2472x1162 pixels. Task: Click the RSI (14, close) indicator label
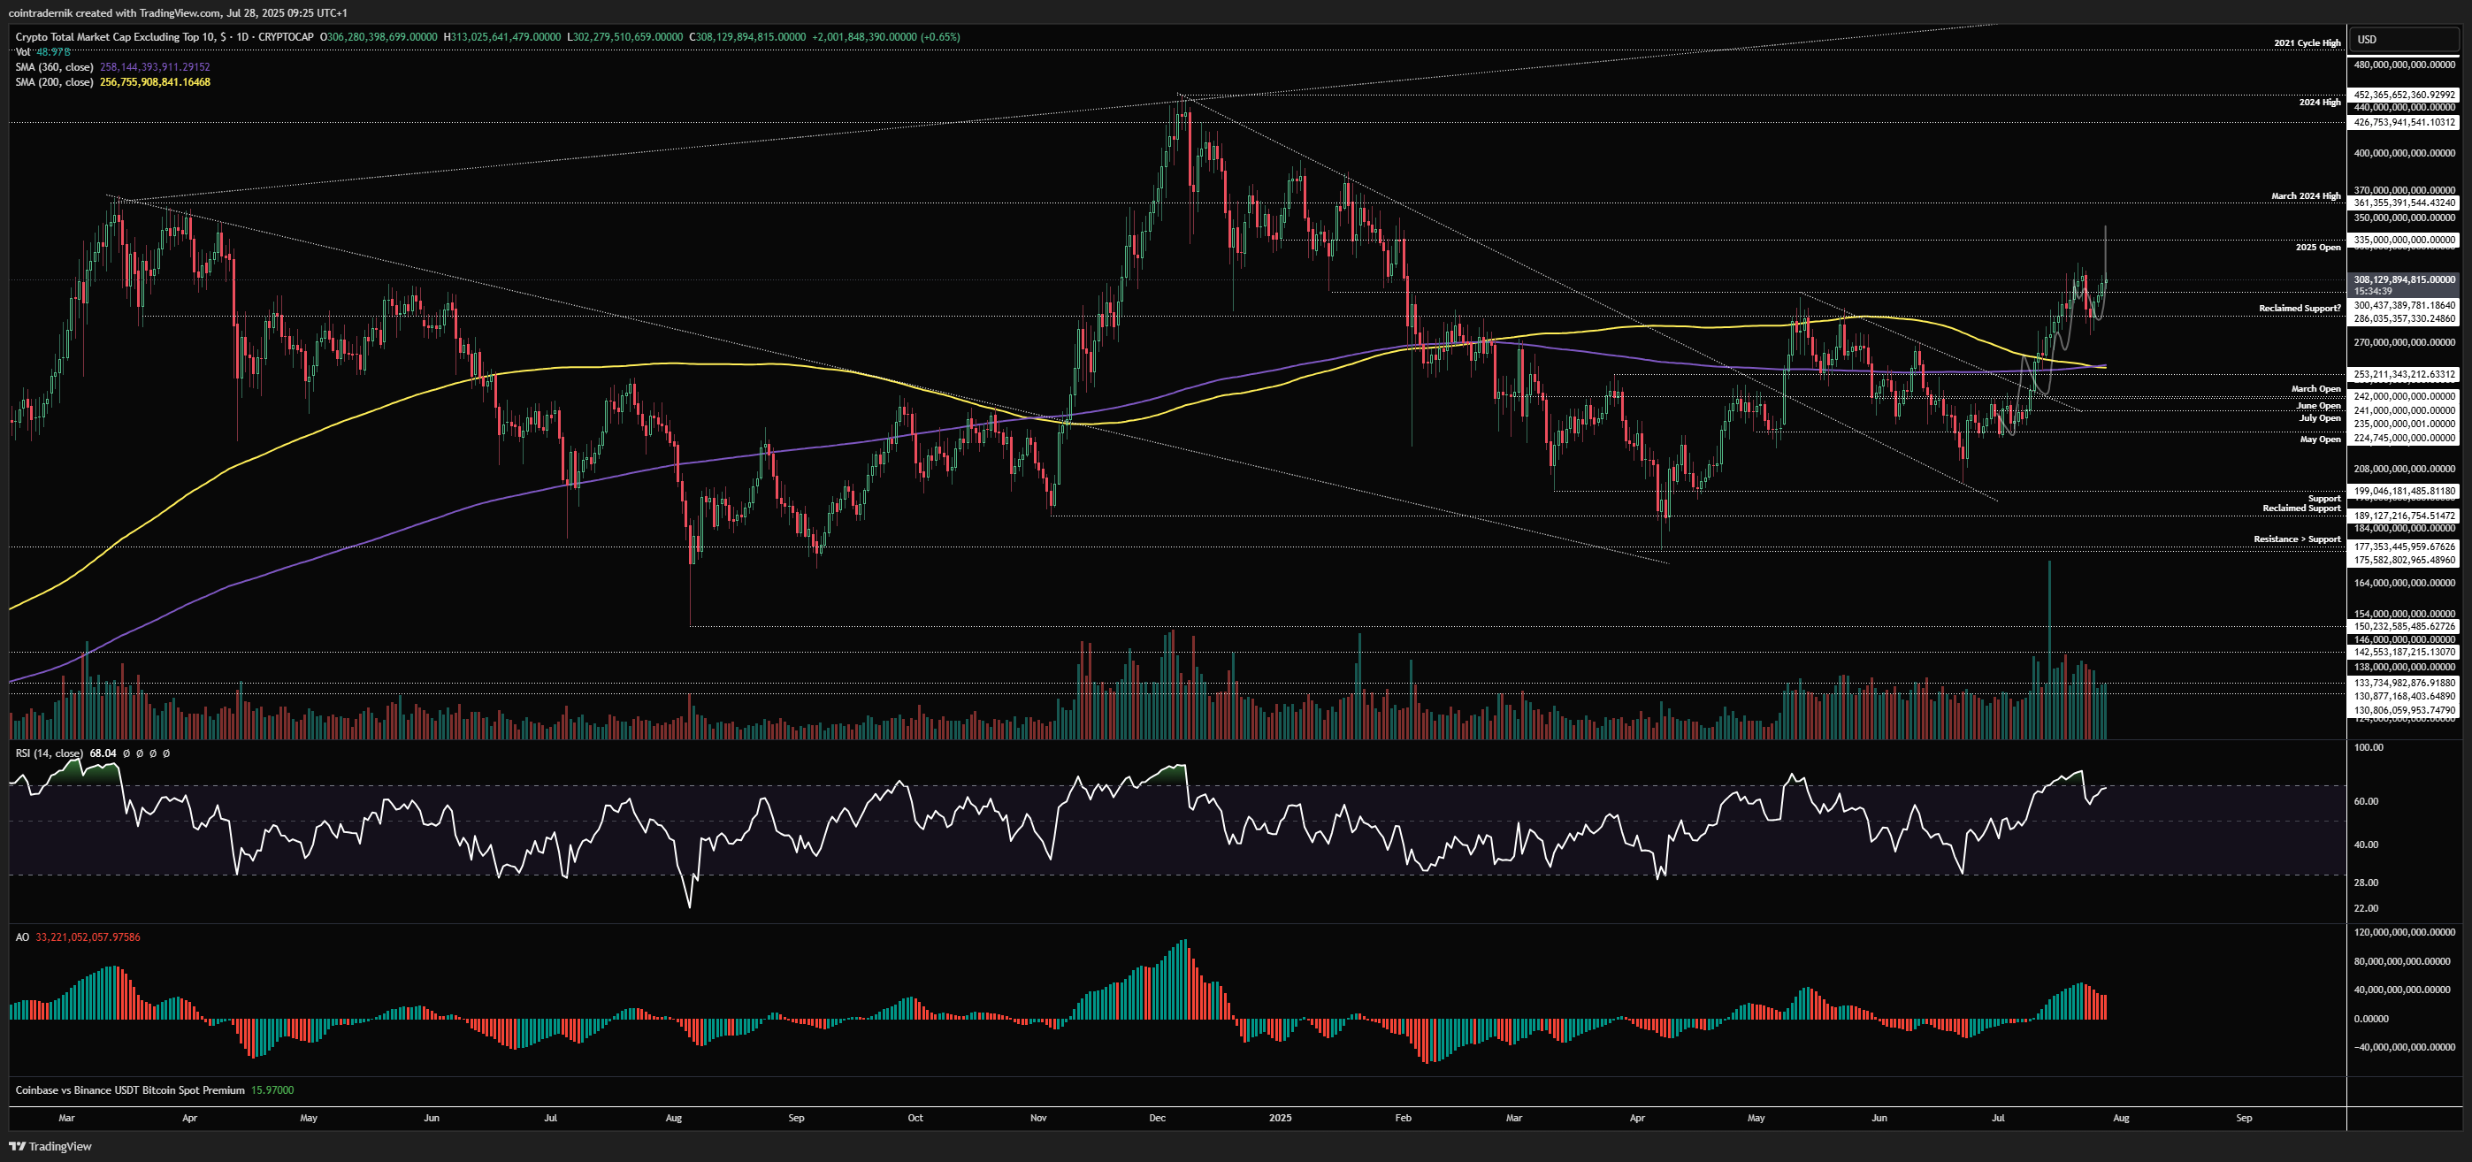click(x=49, y=753)
